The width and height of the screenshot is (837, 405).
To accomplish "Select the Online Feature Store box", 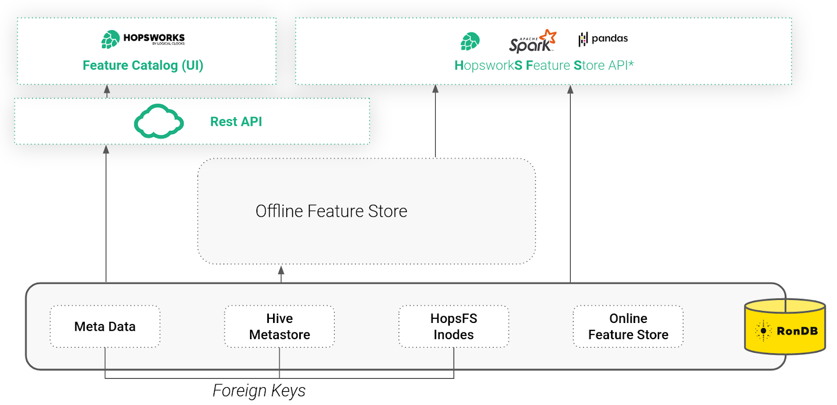I will (628, 327).
